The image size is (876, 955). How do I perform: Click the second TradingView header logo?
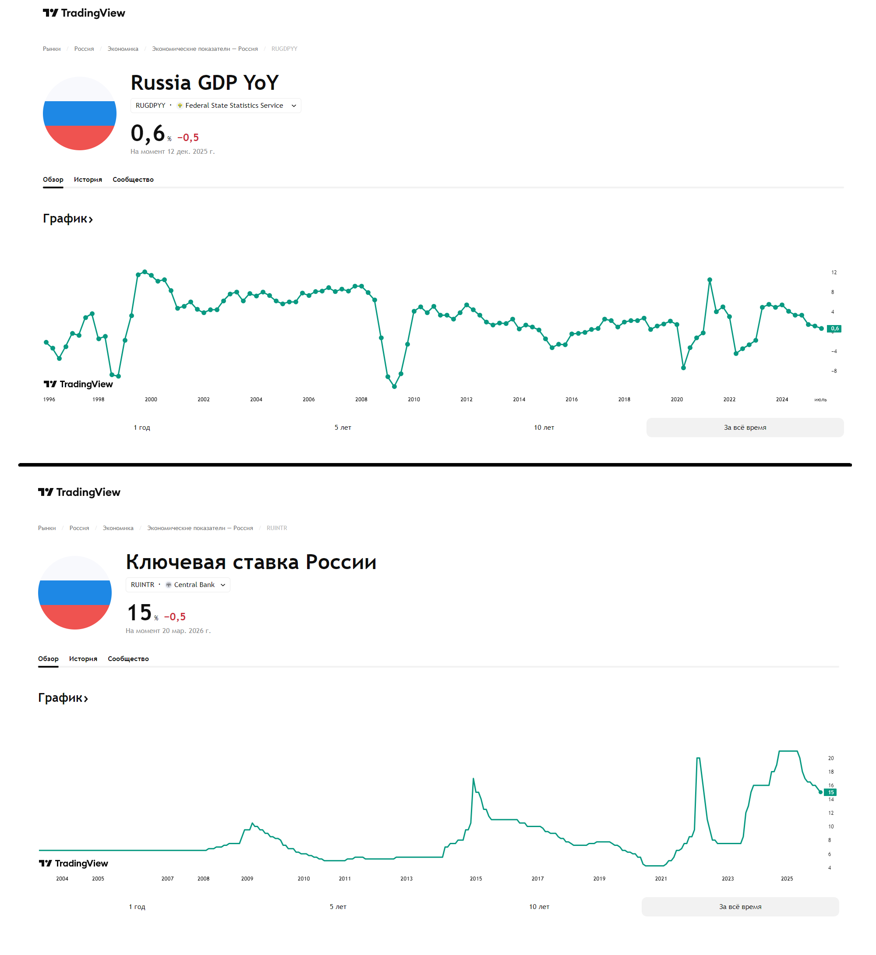pos(79,492)
